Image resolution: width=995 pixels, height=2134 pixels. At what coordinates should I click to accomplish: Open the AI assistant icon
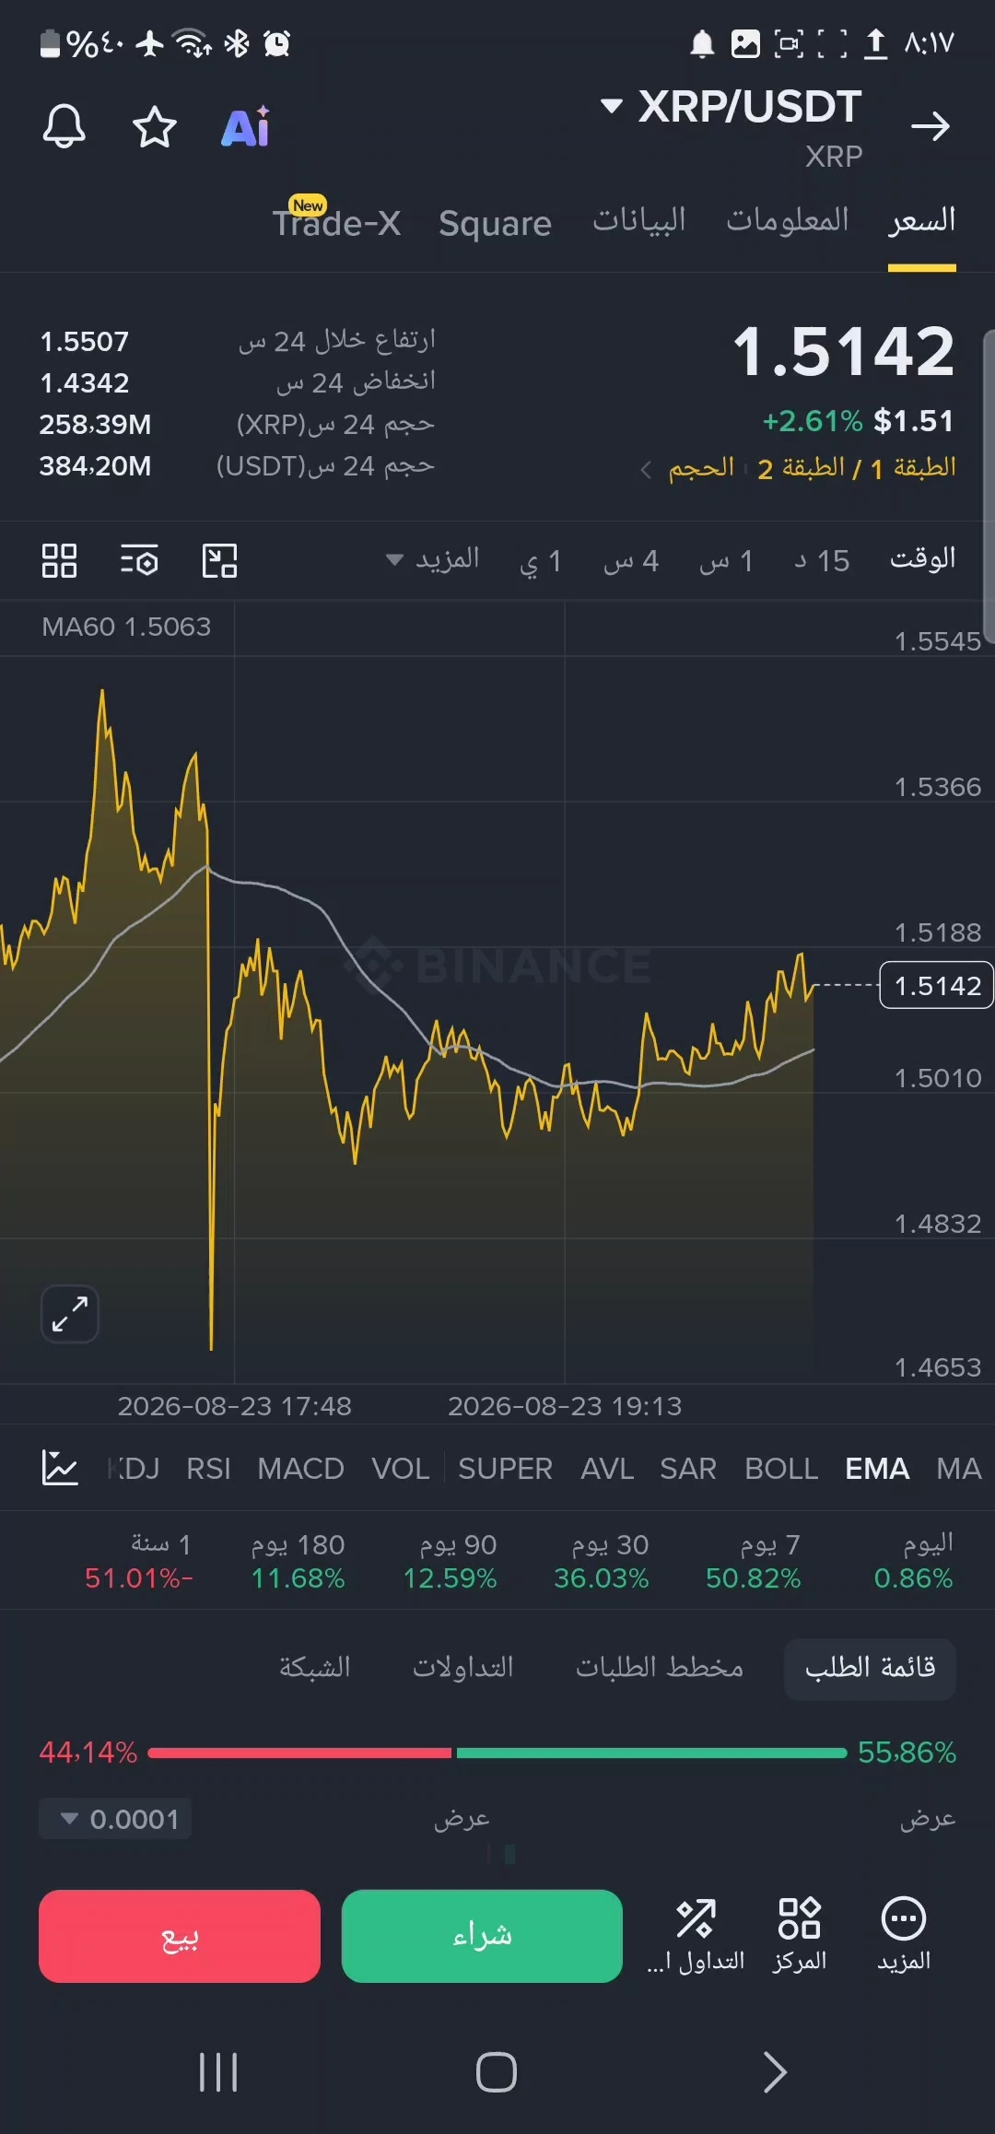click(x=245, y=126)
